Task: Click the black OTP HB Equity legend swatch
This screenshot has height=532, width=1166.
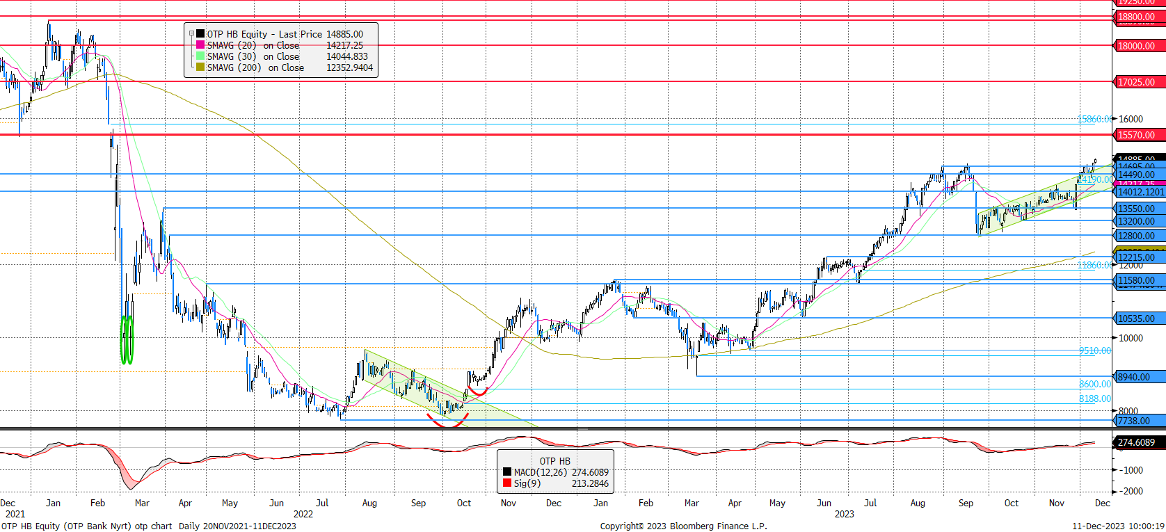Action: click(x=200, y=33)
